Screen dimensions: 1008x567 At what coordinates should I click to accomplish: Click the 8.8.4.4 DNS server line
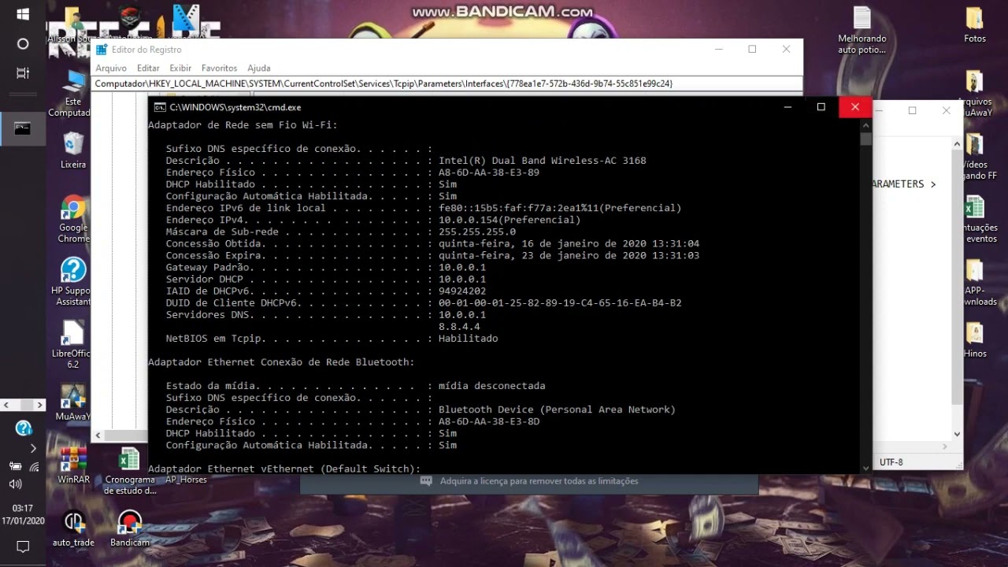459,327
